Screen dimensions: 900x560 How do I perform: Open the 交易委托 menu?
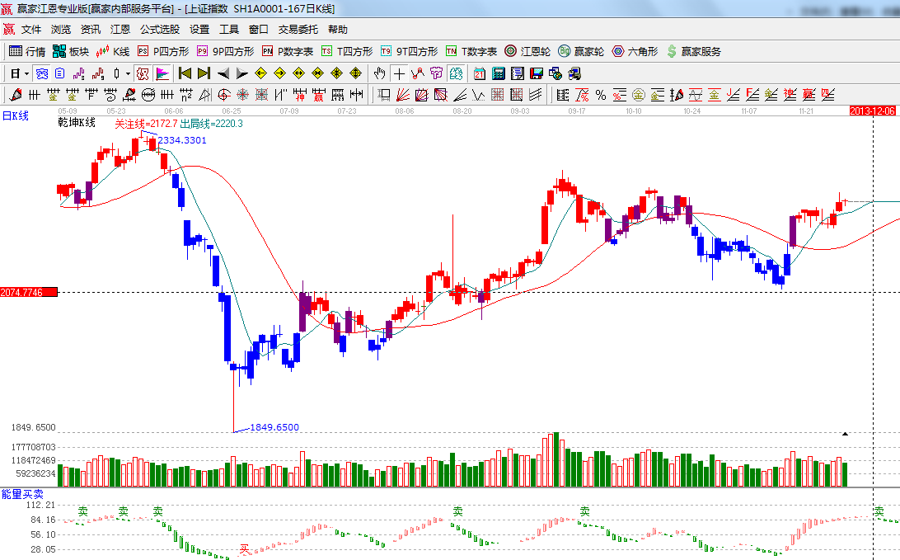pyautogui.click(x=298, y=29)
